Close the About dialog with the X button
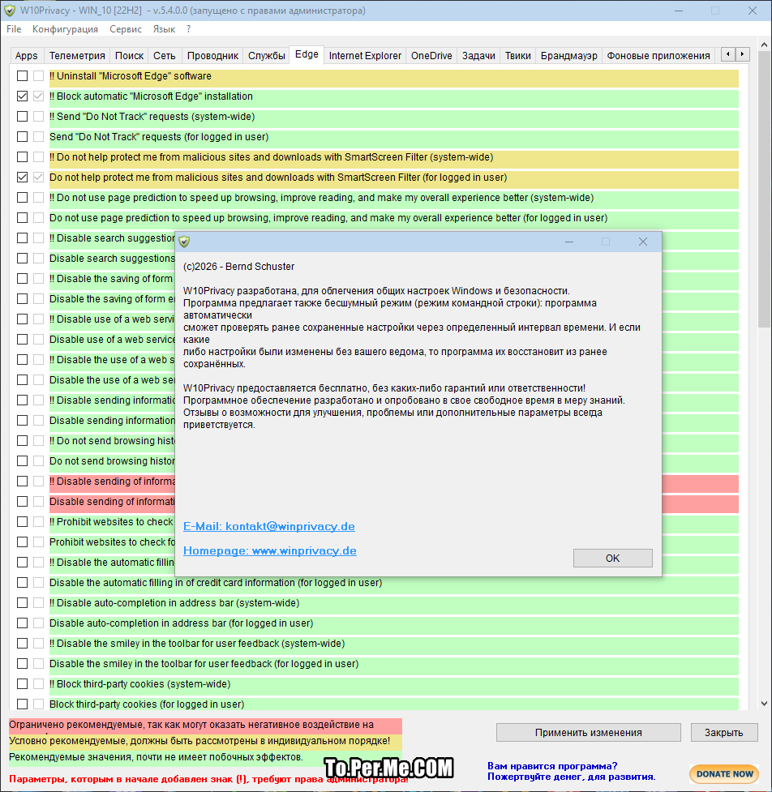The height and width of the screenshot is (792, 772). click(643, 242)
